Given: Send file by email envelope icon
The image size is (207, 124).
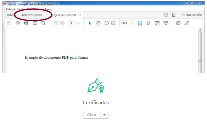Looking at the screenshot, I should 35,23.
